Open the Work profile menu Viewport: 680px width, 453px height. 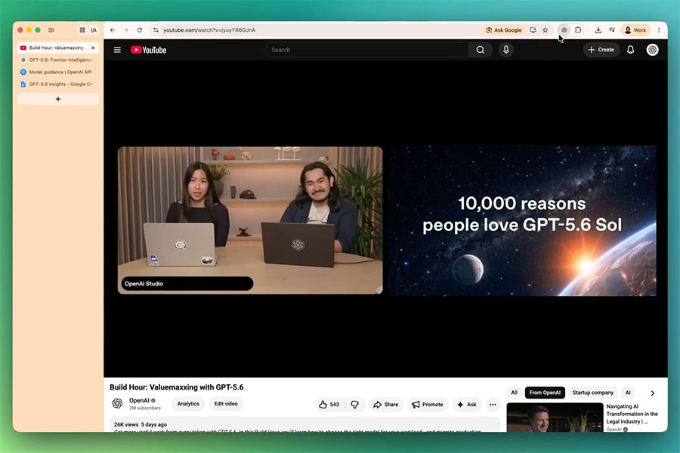pyautogui.click(x=635, y=30)
